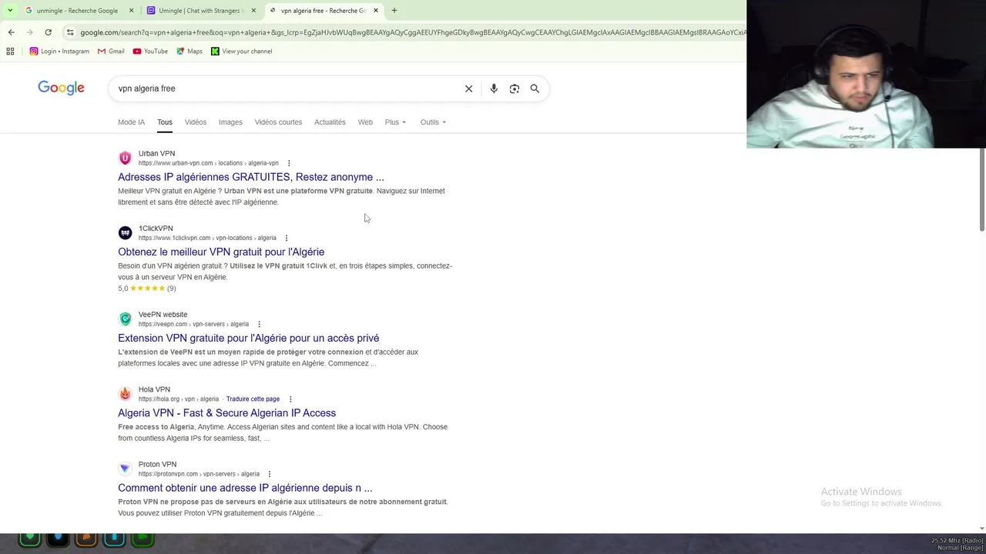Expand the Plus search filter dropdown

point(395,122)
